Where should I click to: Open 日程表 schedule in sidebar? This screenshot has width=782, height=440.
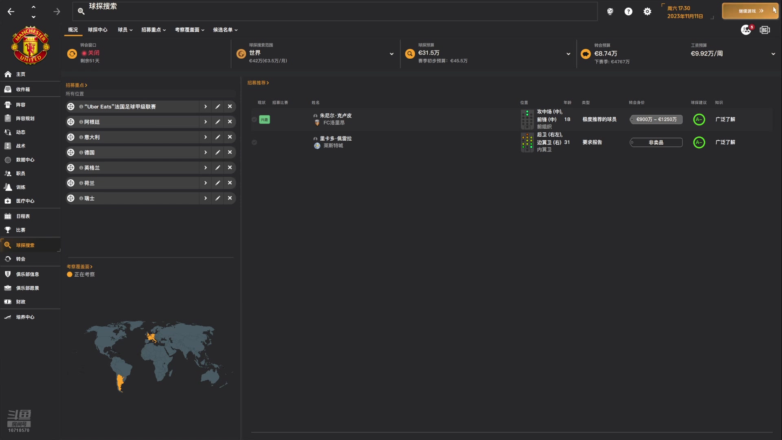pyautogui.click(x=30, y=216)
